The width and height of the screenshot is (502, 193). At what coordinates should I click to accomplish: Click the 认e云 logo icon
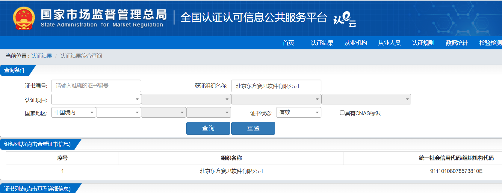tap(345, 19)
